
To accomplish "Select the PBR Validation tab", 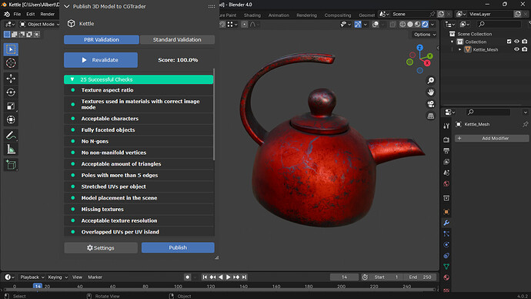I will 102,39.
